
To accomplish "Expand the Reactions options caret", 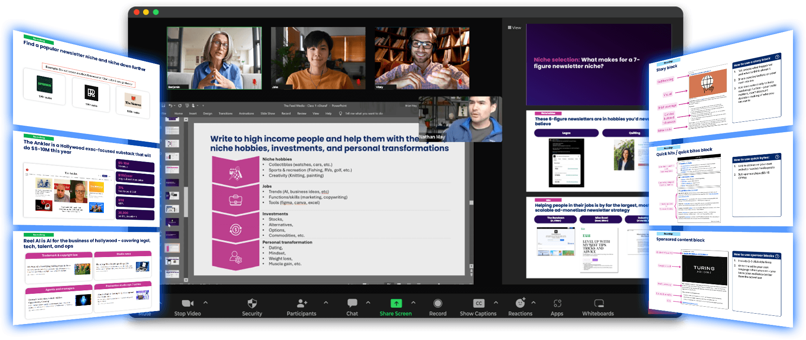I will [x=533, y=302].
